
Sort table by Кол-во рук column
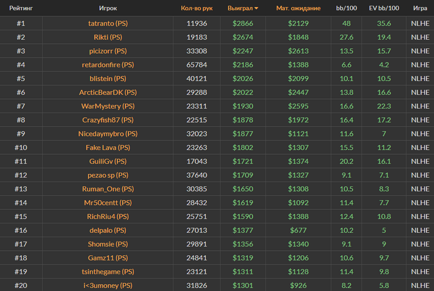[x=197, y=8]
